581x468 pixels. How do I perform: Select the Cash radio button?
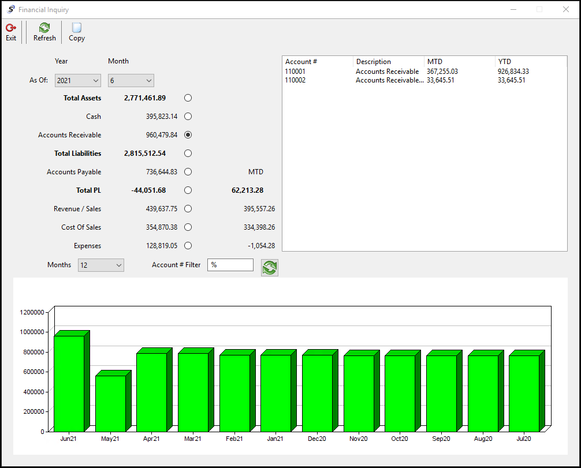188,116
